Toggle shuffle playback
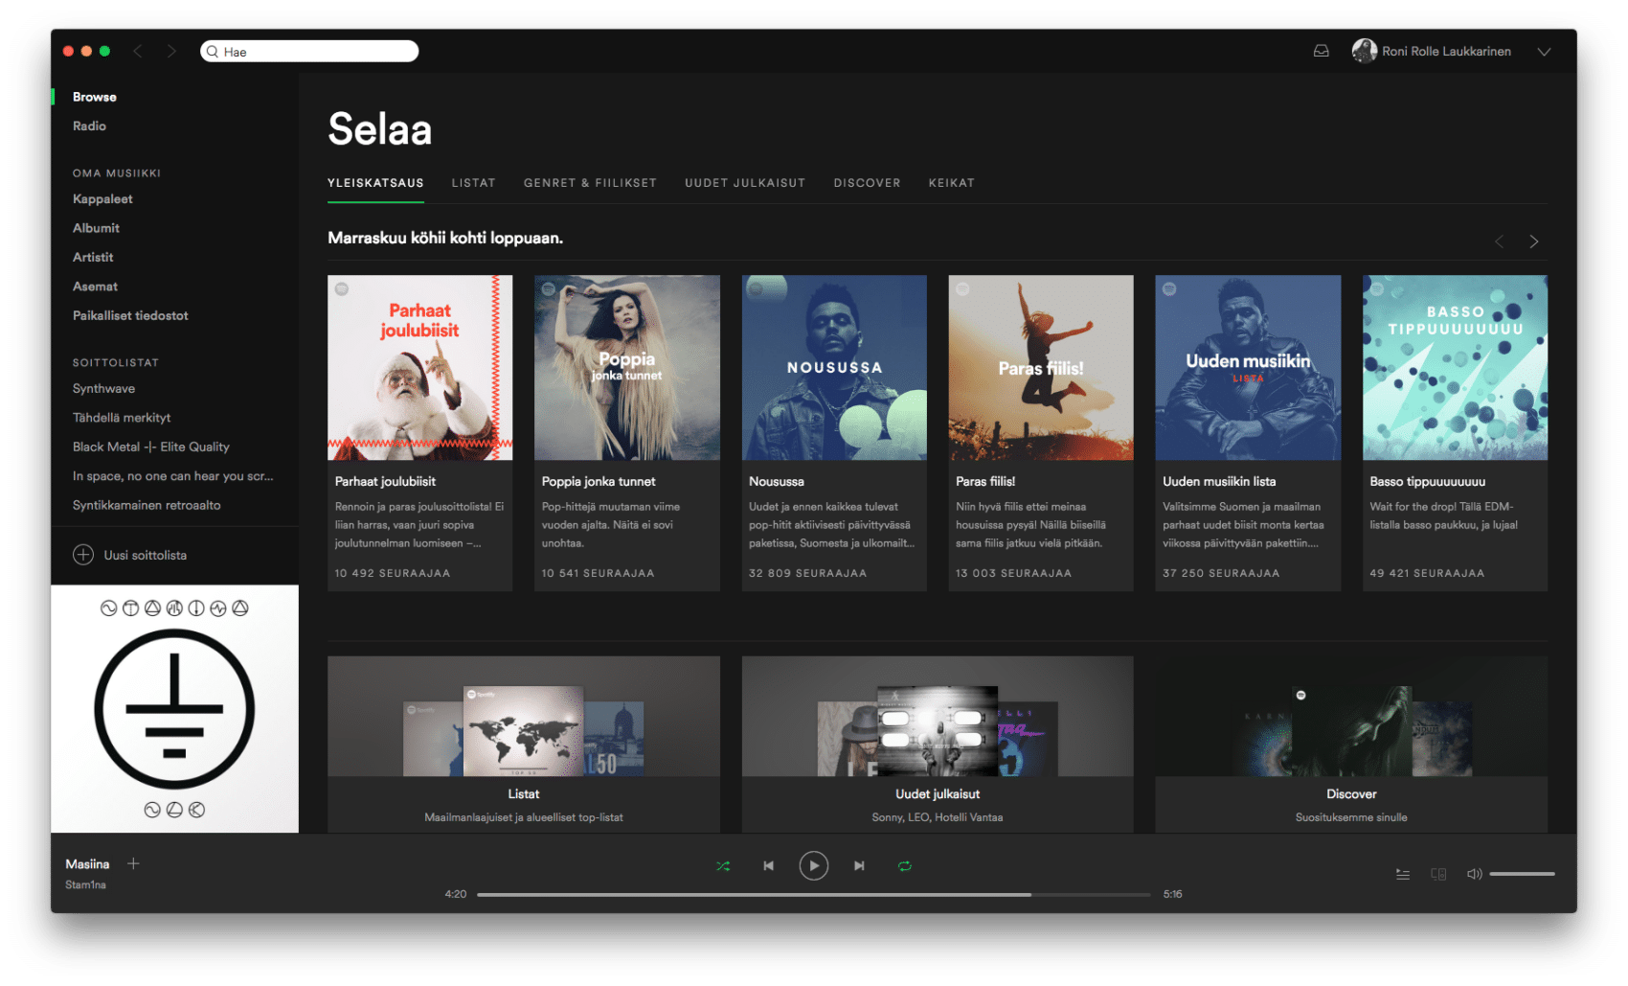1628x986 pixels. [x=723, y=865]
